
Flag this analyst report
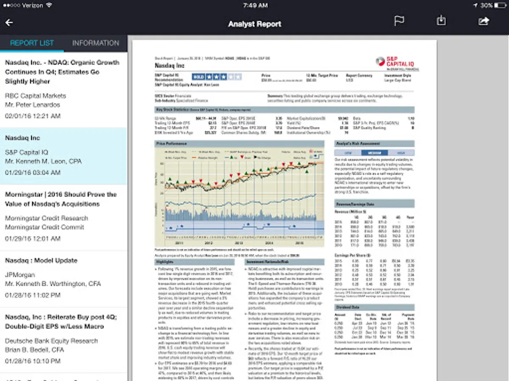pyautogui.click(x=399, y=21)
